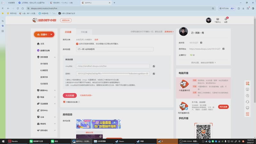Click the 礼物答谢 shortcut on the right rail
Image resolution: width=256 pixels, height=144 pixels.
(247, 84)
